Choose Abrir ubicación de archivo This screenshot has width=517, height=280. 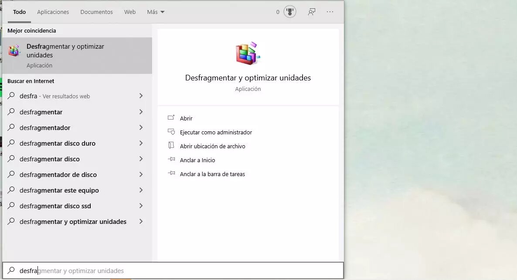(x=213, y=146)
